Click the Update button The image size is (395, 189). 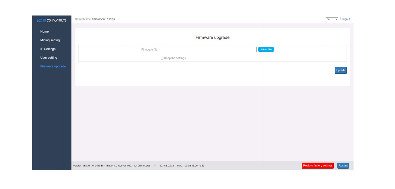click(341, 70)
